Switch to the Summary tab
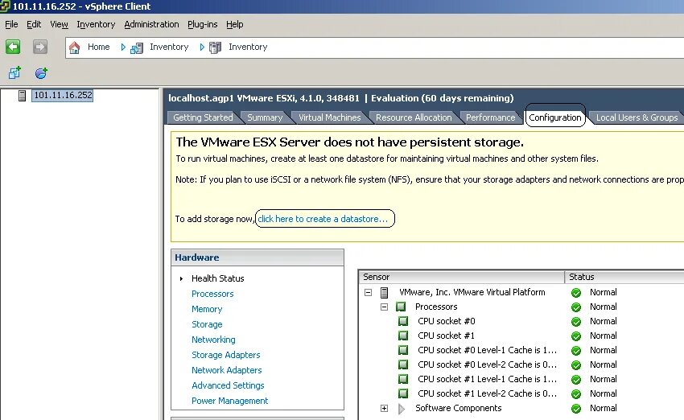Screen dimensions: 684x420 [265, 117]
